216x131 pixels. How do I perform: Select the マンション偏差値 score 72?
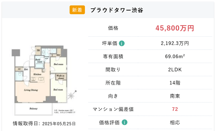tap(175, 109)
